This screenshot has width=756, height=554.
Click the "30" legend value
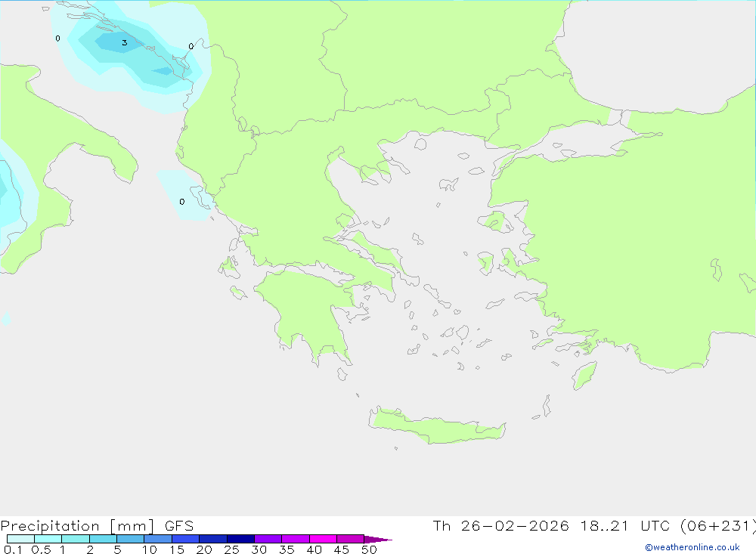[259, 549]
